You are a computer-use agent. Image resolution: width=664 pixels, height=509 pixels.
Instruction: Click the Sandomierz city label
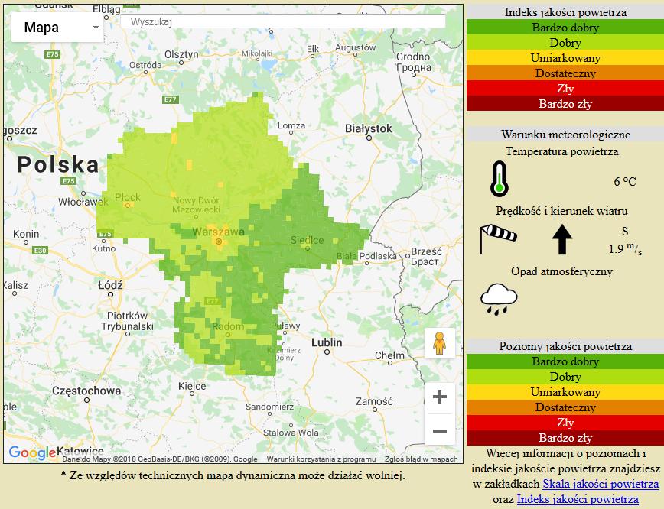269,407
